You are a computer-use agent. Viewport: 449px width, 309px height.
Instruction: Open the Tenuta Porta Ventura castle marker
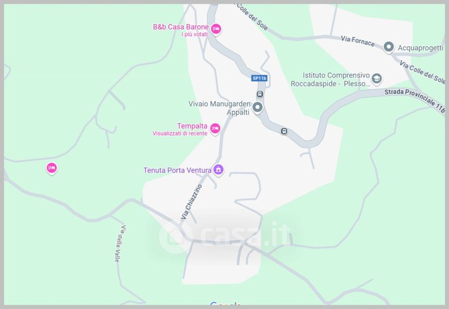tap(218, 169)
